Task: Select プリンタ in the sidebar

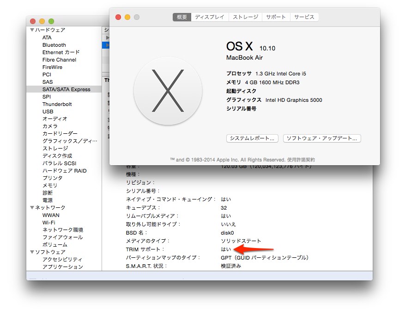Action: click(53, 178)
